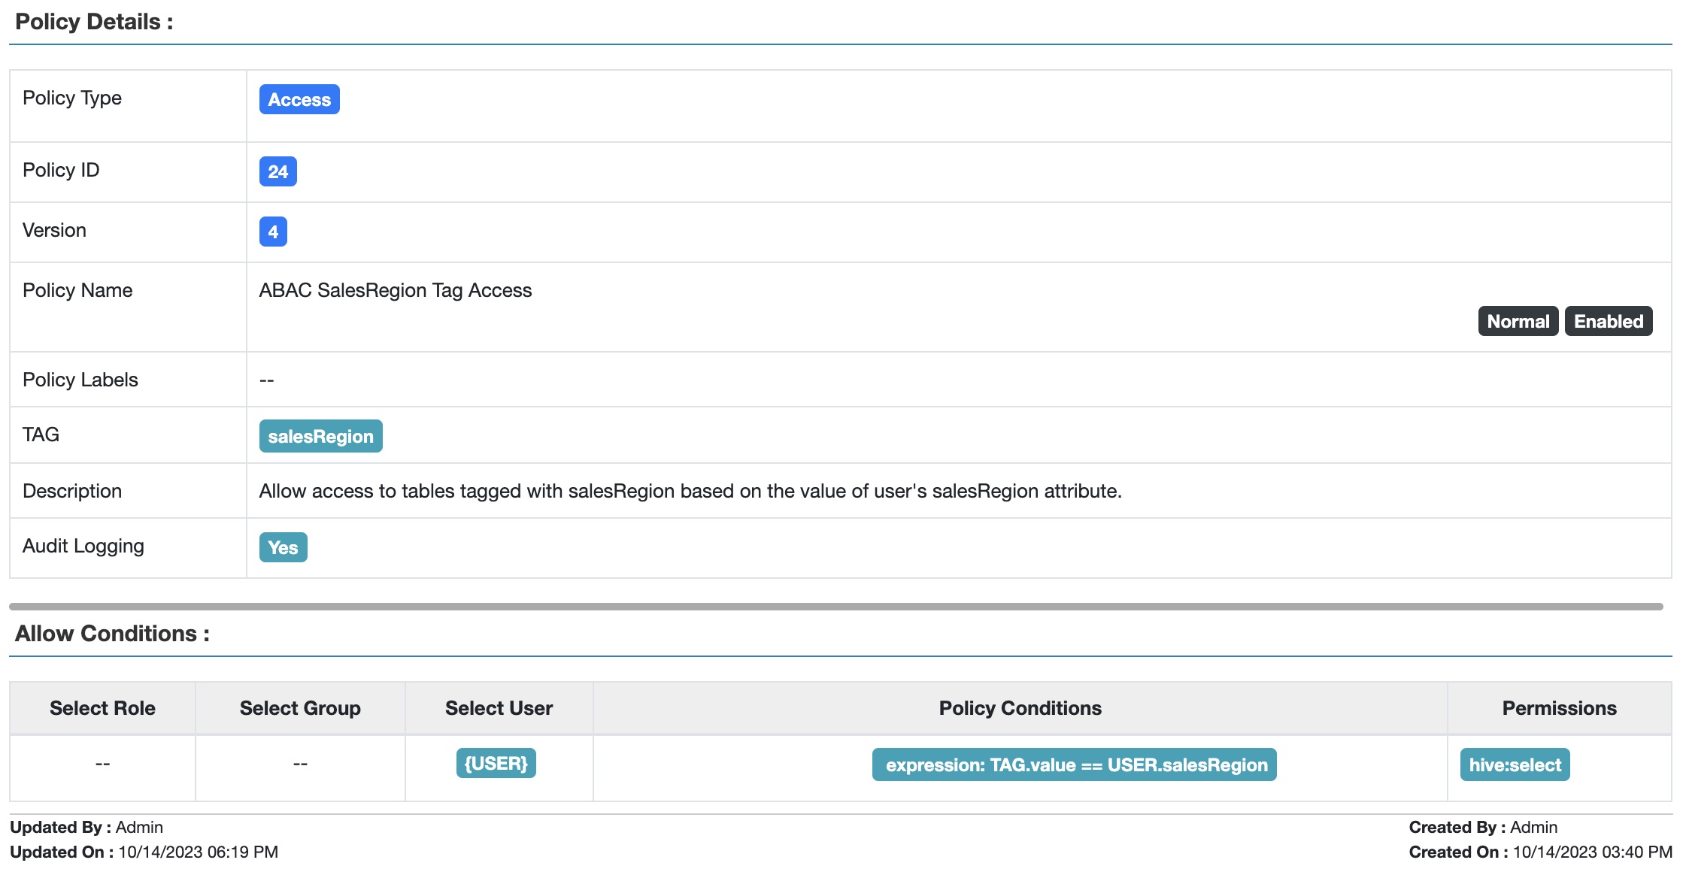The height and width of the screenshot is (869, 1686).
Task: Click the TAG.value expression condition badge
Action: [x=1074, y=765]
